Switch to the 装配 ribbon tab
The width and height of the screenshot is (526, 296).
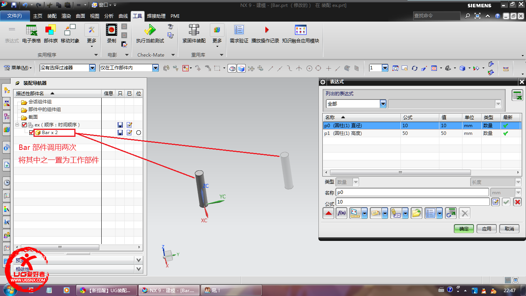(52, 16)
